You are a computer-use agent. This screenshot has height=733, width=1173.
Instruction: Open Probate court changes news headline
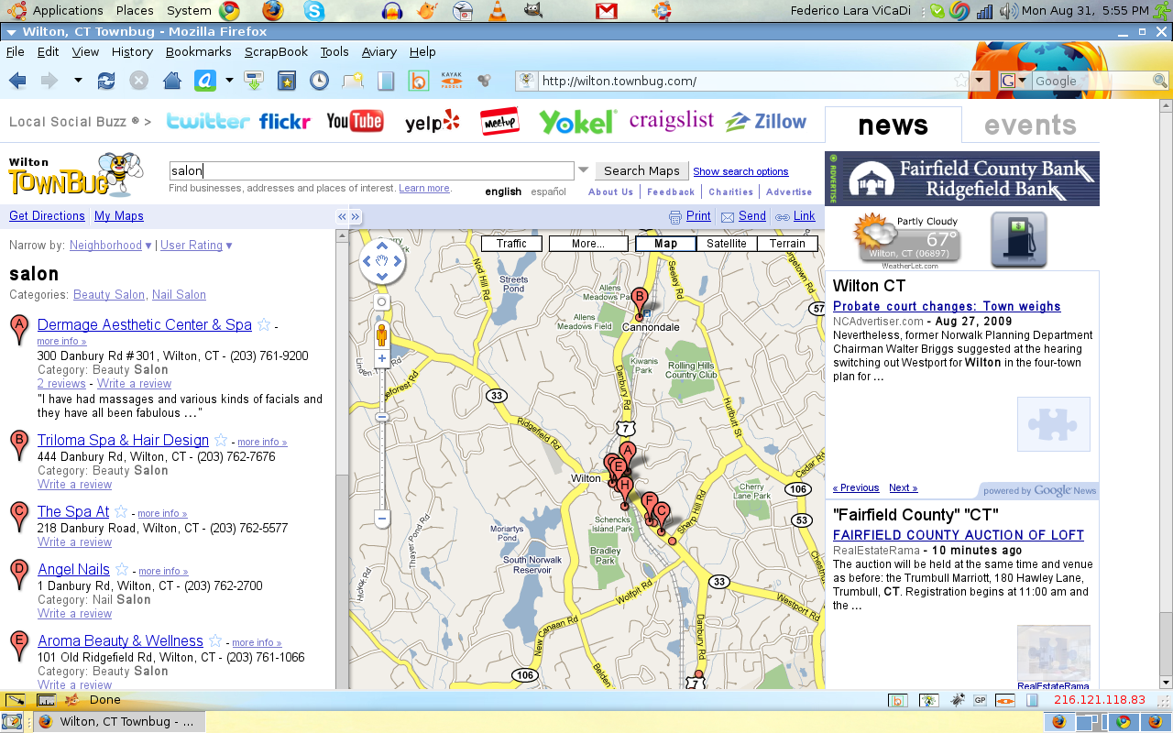[947, 307]
